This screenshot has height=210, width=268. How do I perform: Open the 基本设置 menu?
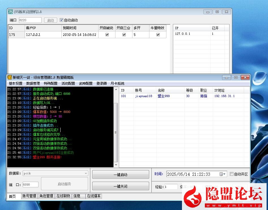[x=16, y=83]
